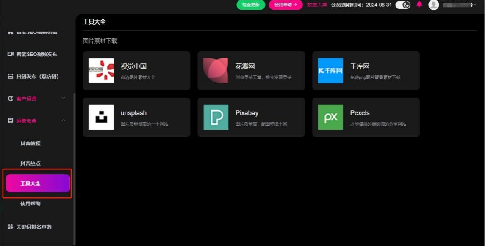Select 抖音热点 in the sidebar
485x246 pixels.
tap(30, 164)
